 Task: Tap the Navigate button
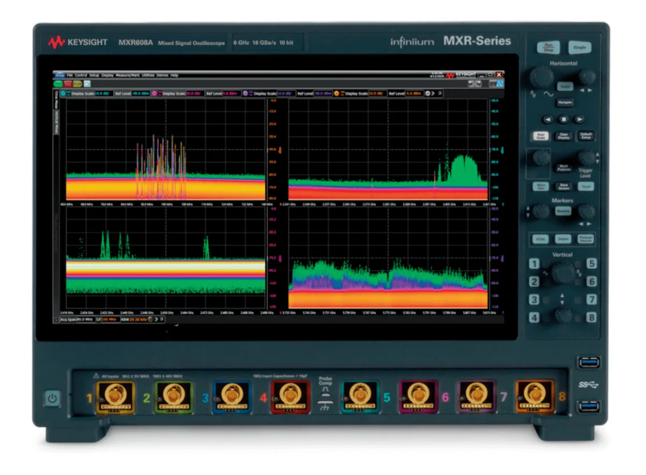(x=565, y=102)
